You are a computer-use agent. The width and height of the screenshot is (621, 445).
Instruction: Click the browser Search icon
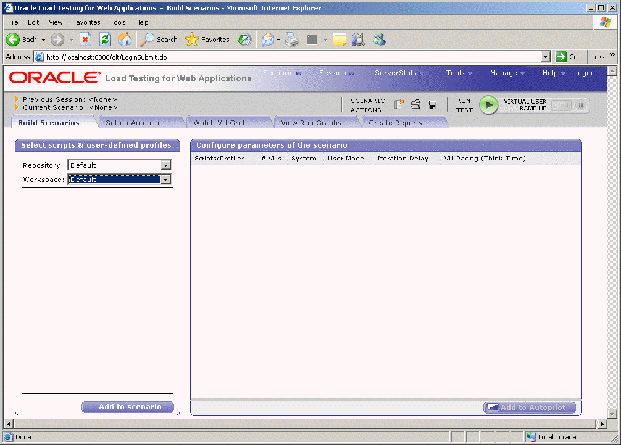click(x=159, y=39)
